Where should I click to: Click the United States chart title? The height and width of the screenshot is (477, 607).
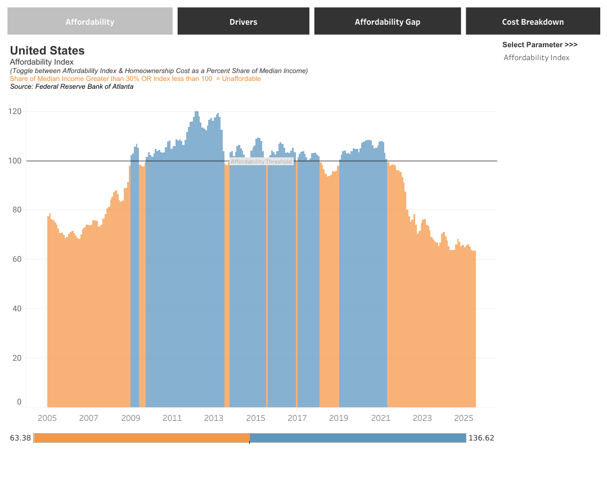tap(47, 51)
